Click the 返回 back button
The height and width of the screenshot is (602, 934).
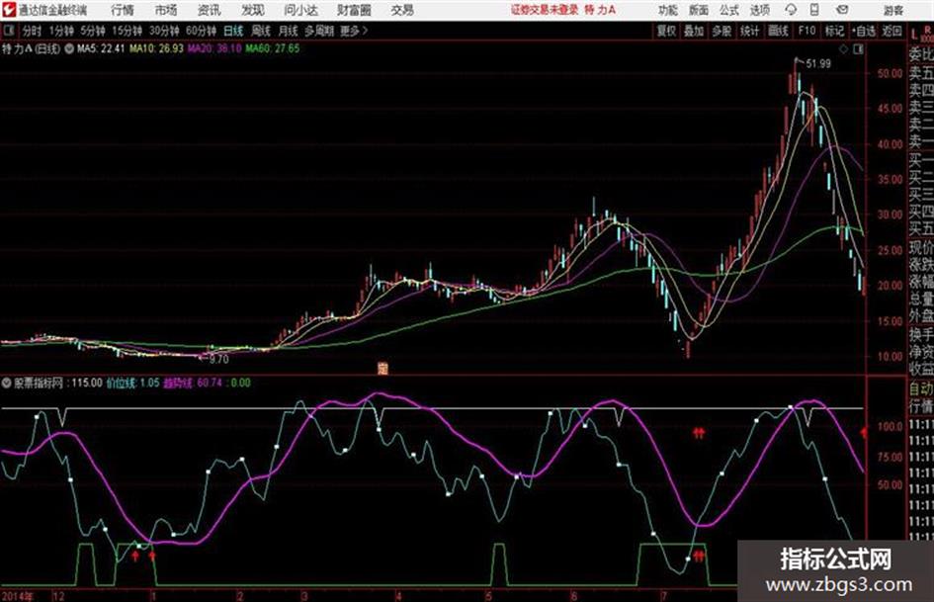point(892,31)
